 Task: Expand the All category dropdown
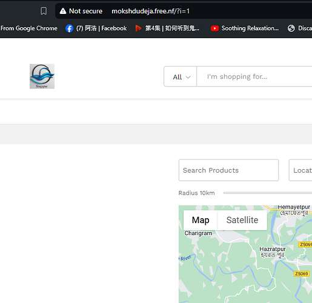coord(181,76)
